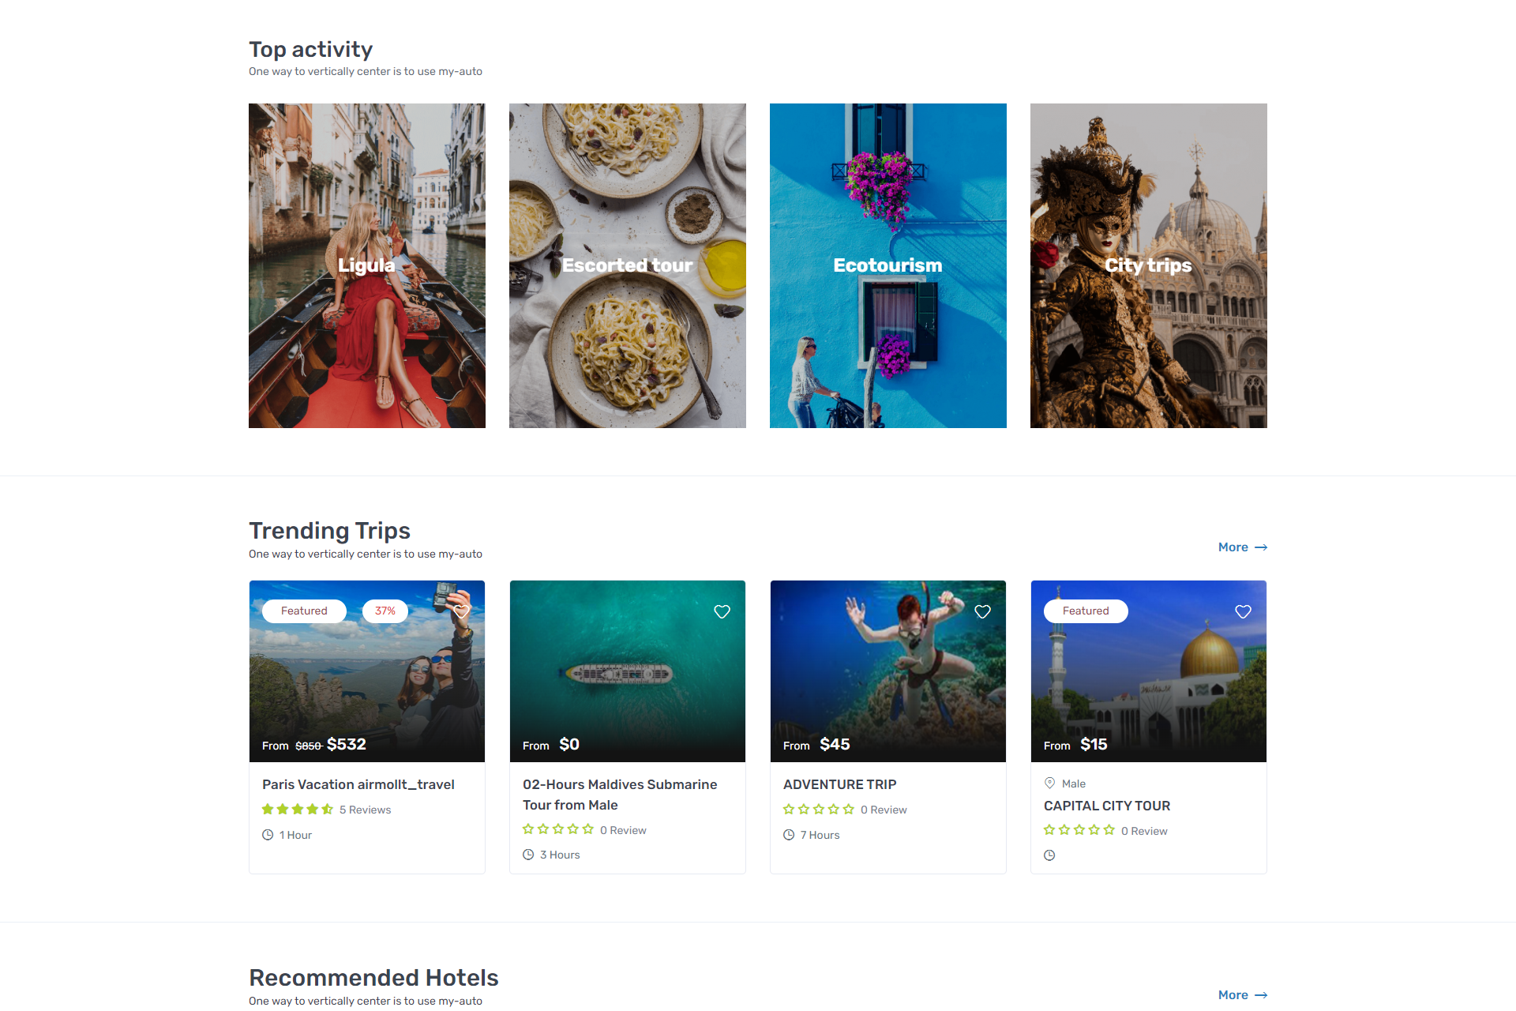1516x1011 pixels.
Task: Click clock icon beside 3 Hours
Action: (528, 855)
